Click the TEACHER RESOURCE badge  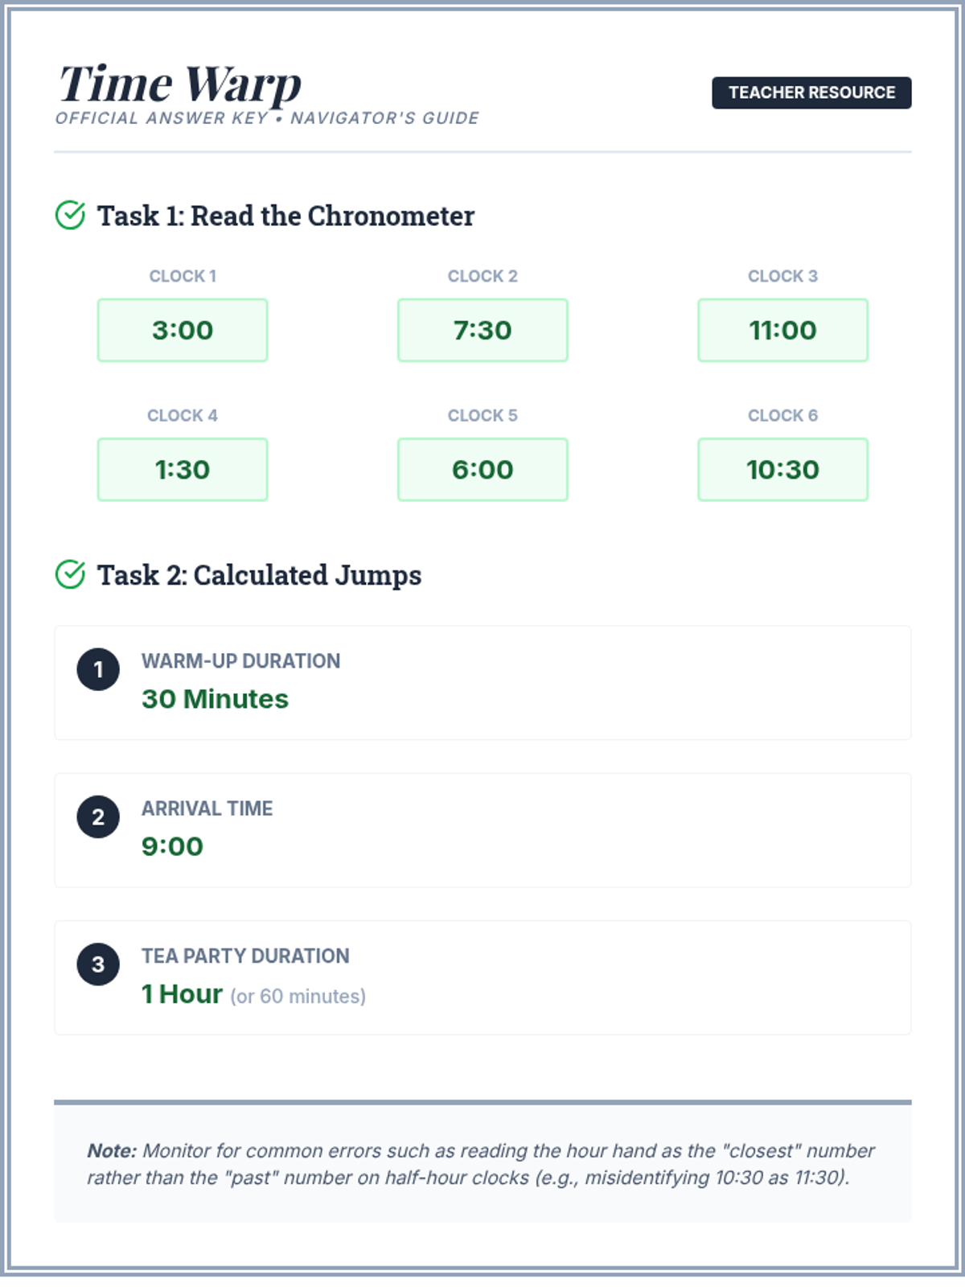click(x=811, y=93)
